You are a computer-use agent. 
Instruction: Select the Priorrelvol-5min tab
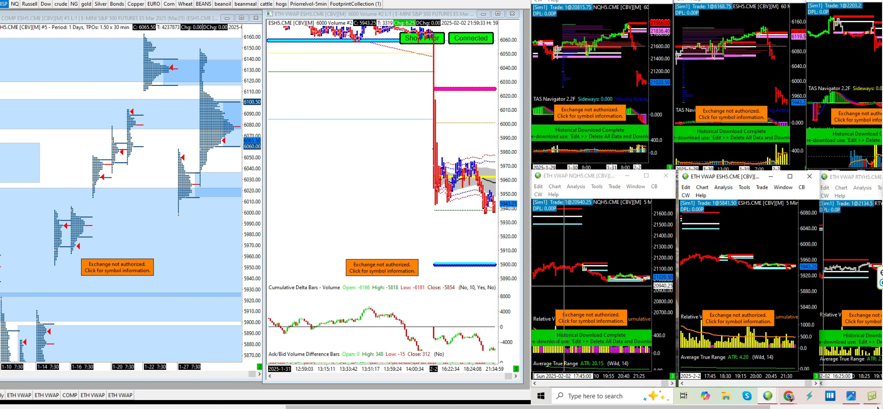(308, 4)
